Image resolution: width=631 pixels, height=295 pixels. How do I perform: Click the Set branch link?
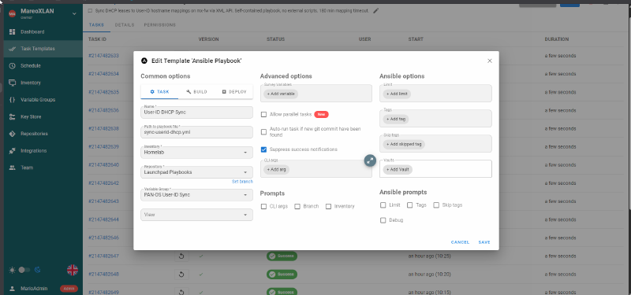pos(242,182)
